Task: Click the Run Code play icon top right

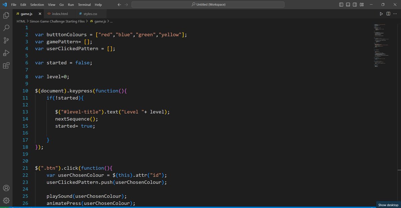Action: pos(381,14)
